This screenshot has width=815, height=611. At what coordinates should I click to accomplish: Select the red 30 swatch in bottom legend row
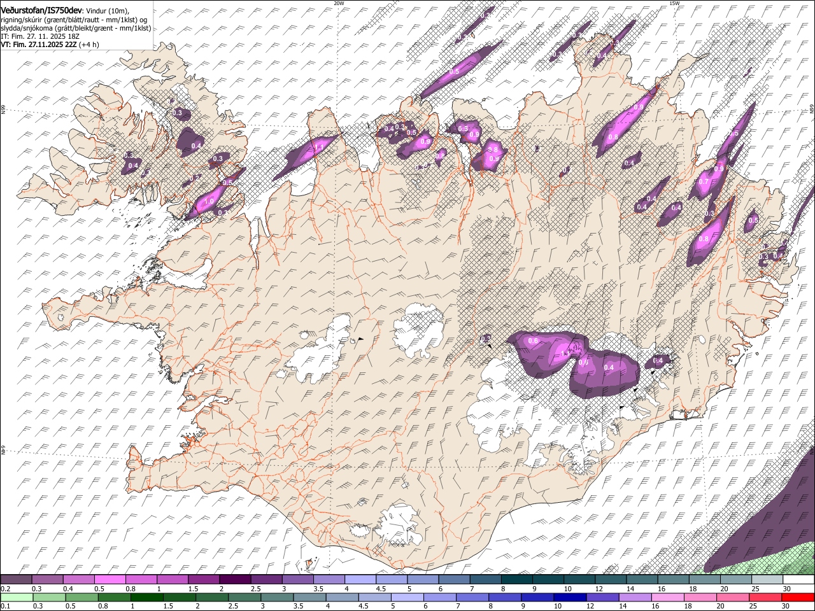(x=798, y=597)
